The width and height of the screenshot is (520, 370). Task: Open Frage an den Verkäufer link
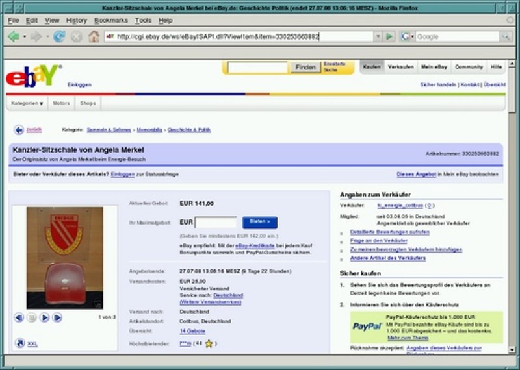click(379, 241)
